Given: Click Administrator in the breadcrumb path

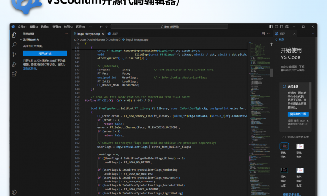Looking at the screenshot, I should 97,40.
